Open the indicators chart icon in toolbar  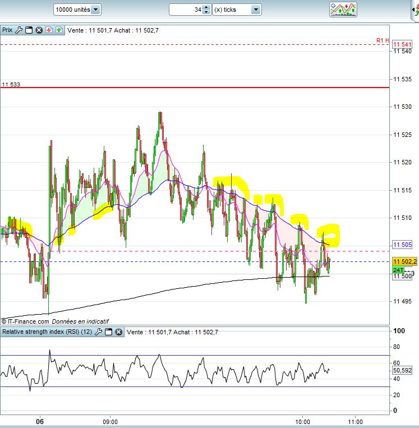343,10
